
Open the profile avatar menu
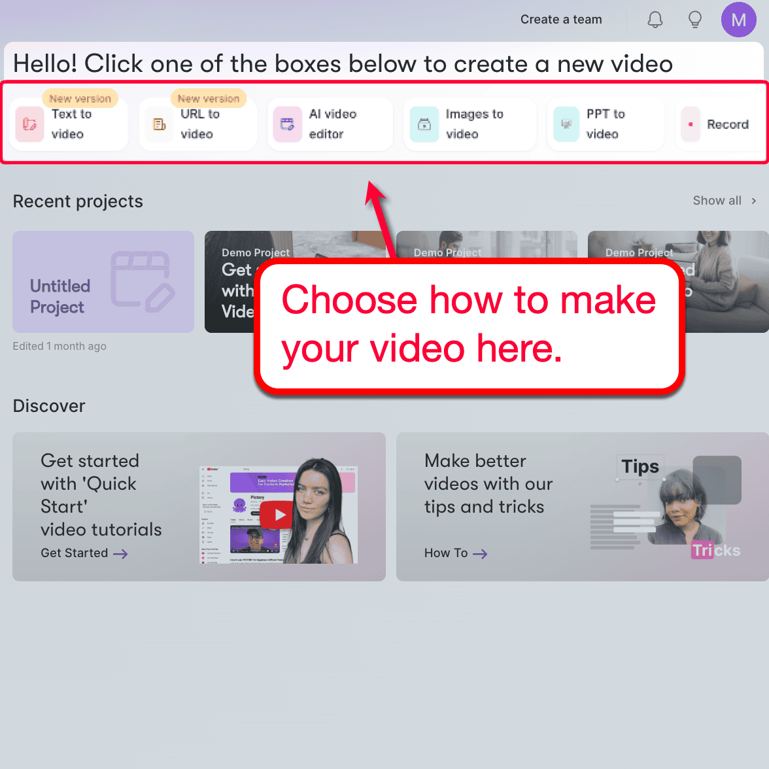pyautogui.click(x=739, y=20)
